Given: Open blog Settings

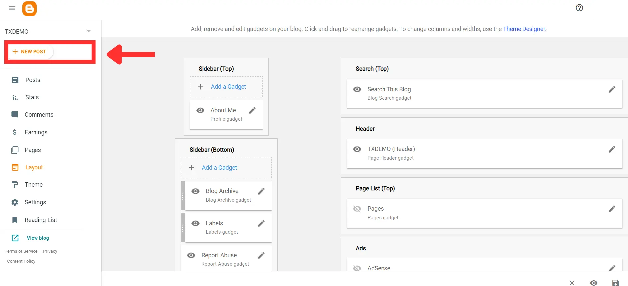Looking at the screenshot, I should coord(35,202).
